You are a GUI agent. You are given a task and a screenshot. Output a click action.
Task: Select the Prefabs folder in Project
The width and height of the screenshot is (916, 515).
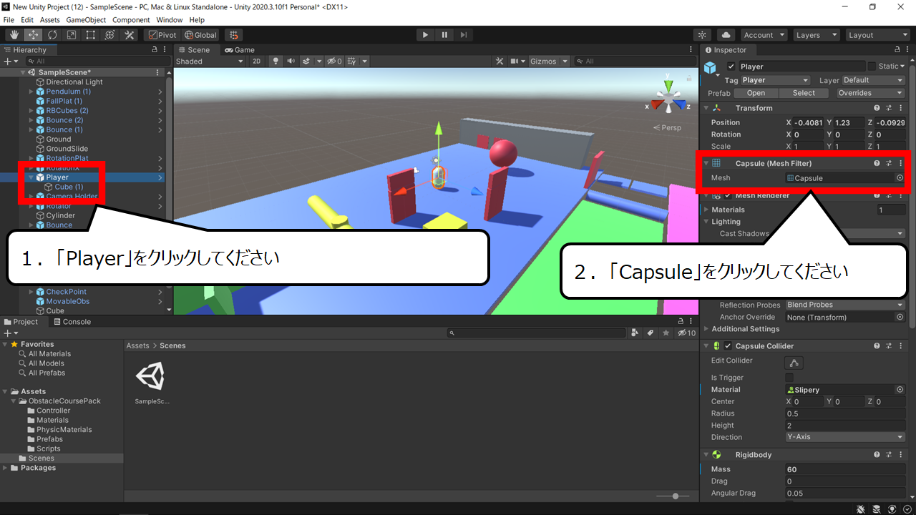(49, 439)
